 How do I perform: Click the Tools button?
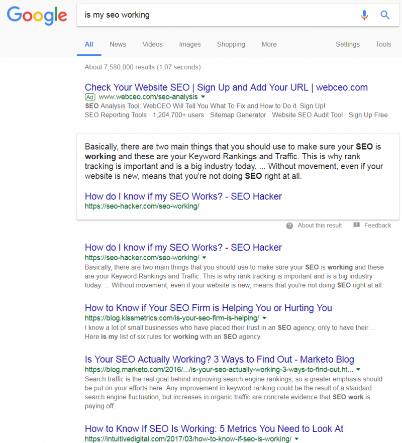[383, 44]
